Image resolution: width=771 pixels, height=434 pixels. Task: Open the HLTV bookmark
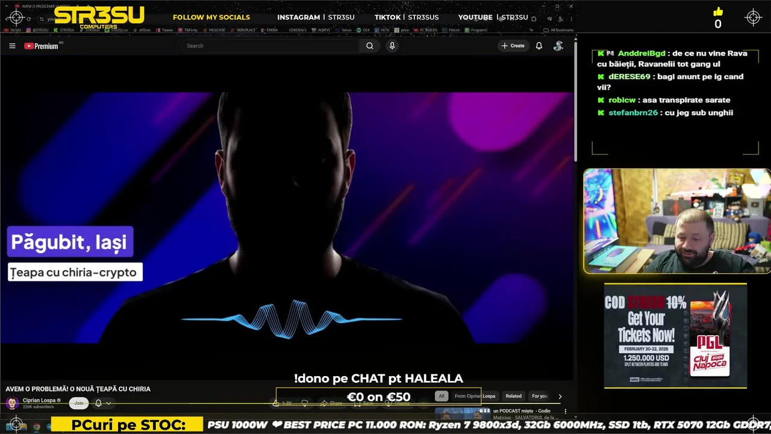coord(382,30)
